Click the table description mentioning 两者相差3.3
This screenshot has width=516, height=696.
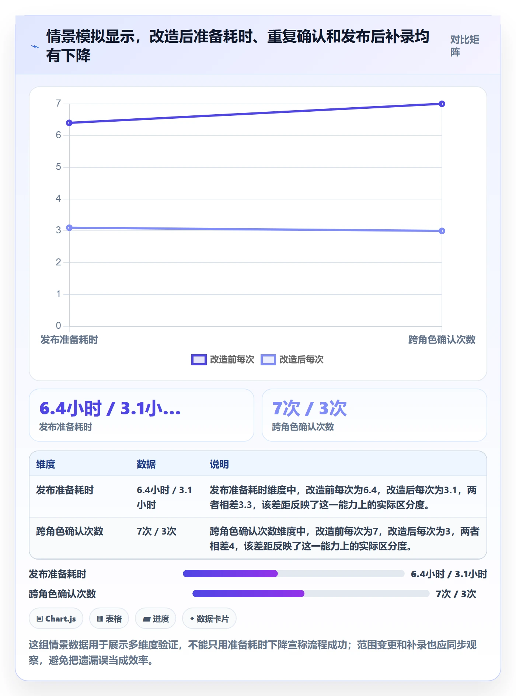[x=343, y=497]
